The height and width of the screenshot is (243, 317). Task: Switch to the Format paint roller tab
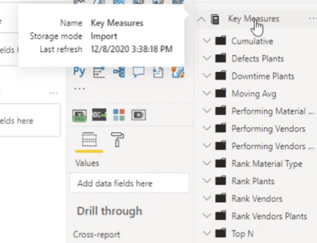point(117,139)
